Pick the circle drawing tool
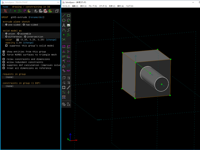This screenshot has width=200, height=150. click(64, 20)
